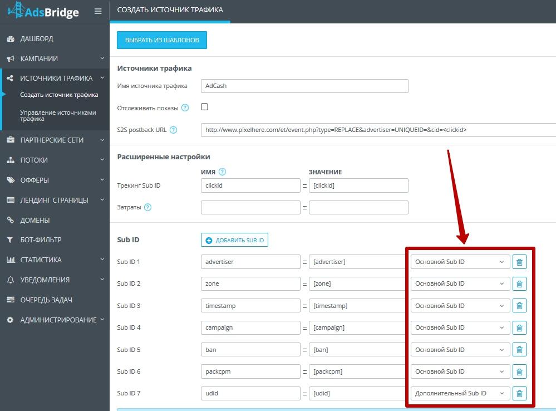556x411 pixels.
Task: Delete Sub ID 4 campaign row
Action: (519, 327)
